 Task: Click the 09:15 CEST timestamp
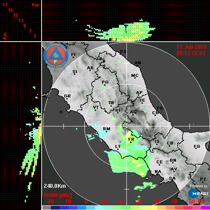[191, 53]
